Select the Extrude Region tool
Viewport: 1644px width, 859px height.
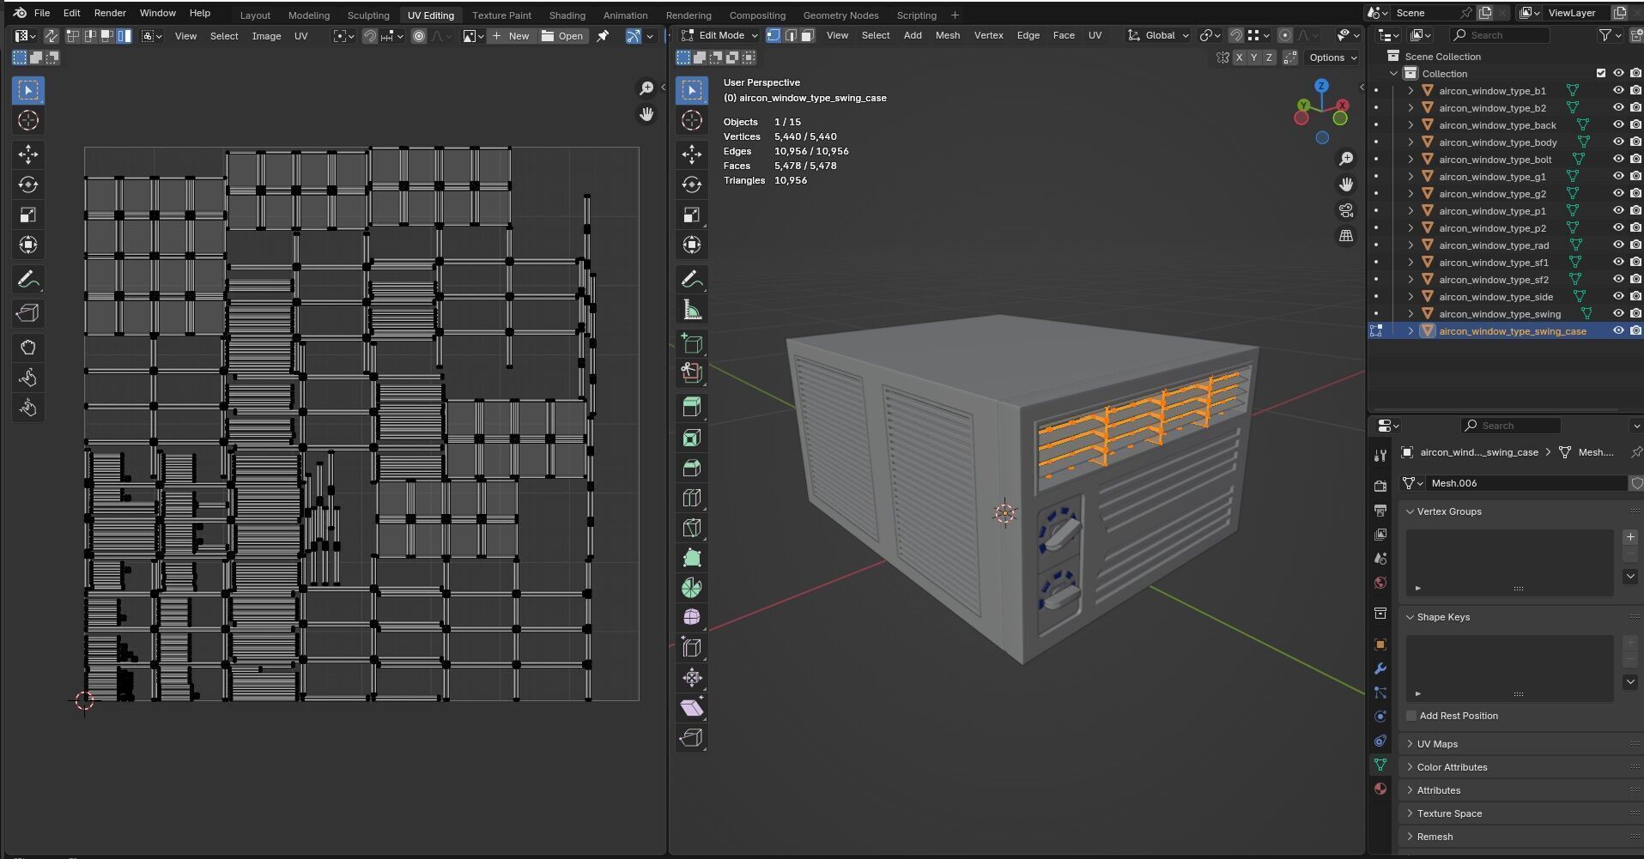(x=692, y=408)
